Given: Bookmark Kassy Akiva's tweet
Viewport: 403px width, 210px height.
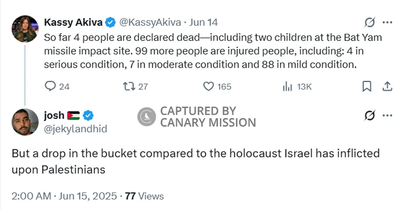Looking at the screenshot, I should [367, 87].
